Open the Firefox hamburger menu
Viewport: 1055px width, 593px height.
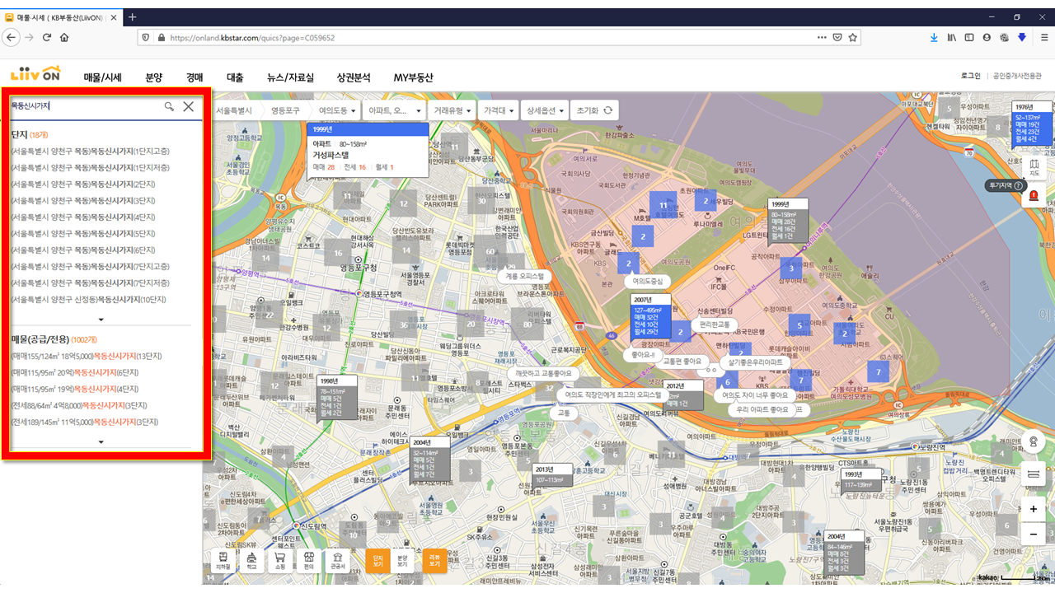click(1044, 37)
